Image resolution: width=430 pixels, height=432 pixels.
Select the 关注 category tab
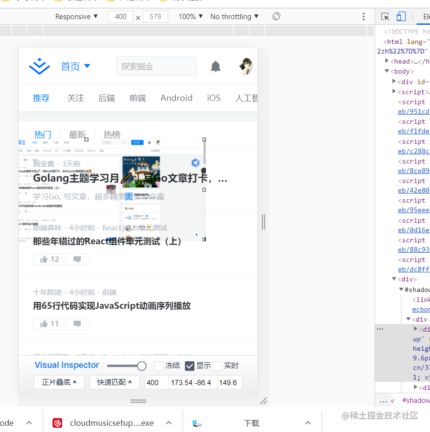pos(75,98)
